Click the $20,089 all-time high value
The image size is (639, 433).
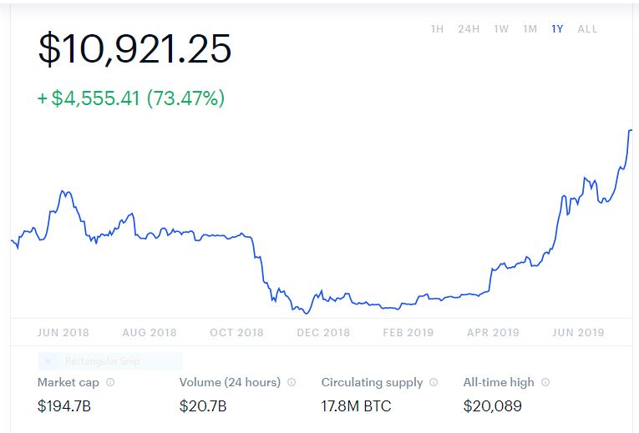tap(493, 407)
